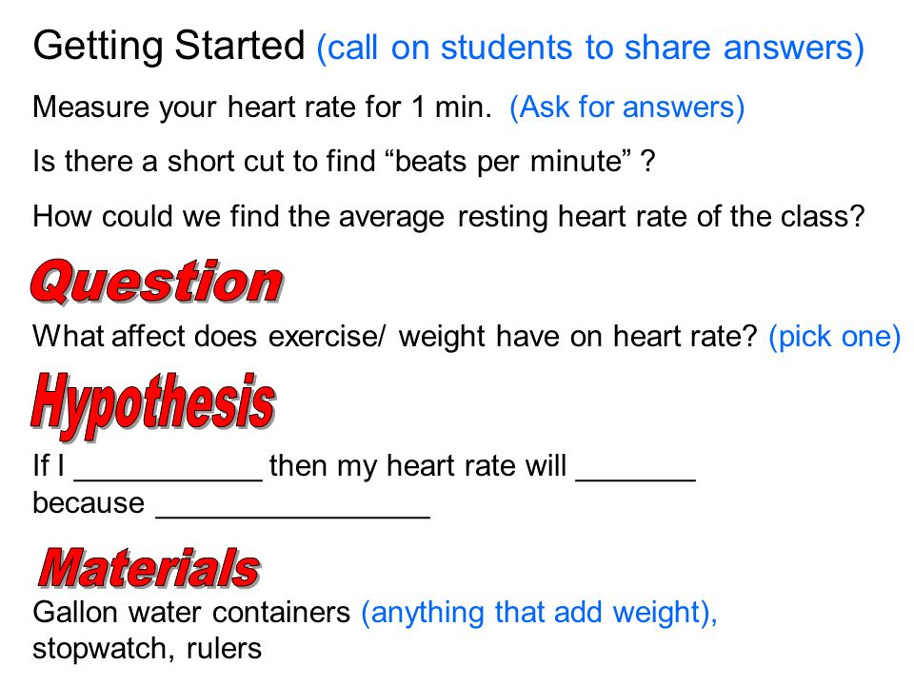Click the red Materials WordArt heading
This screenshot has width=914, height=685.
[x=149, y=567]
